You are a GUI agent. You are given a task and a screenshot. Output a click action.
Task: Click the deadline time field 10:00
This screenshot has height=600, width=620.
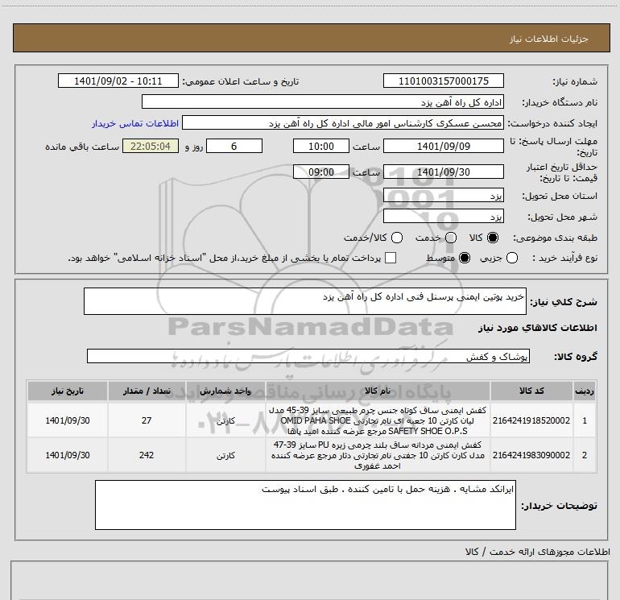[321, 146]
